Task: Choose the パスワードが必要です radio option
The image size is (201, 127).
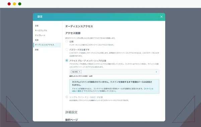Action: coord(67,49)
